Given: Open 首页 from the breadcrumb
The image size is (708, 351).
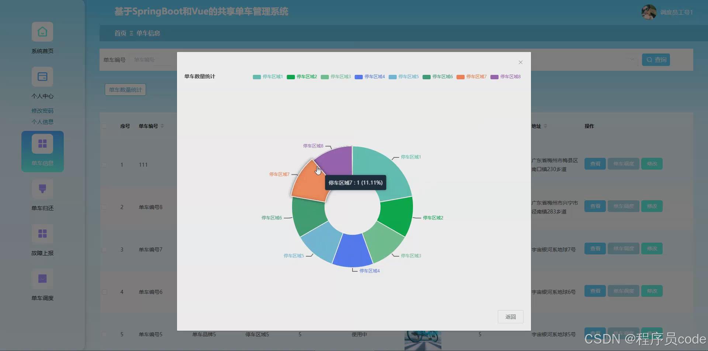Looking at the screenshot, I should 120,33.
